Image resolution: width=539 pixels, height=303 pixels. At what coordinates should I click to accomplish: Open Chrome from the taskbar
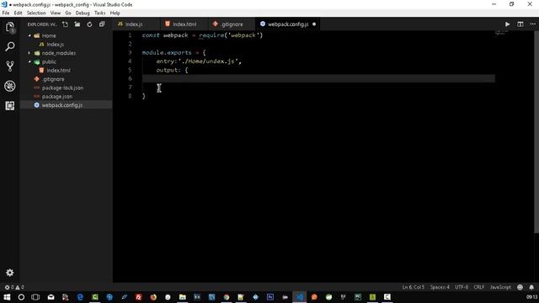pos(227,297)
